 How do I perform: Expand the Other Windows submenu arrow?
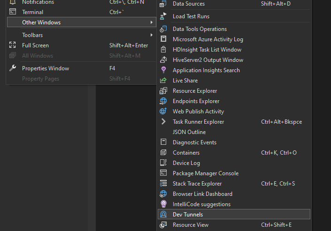[x=151, y=22]
